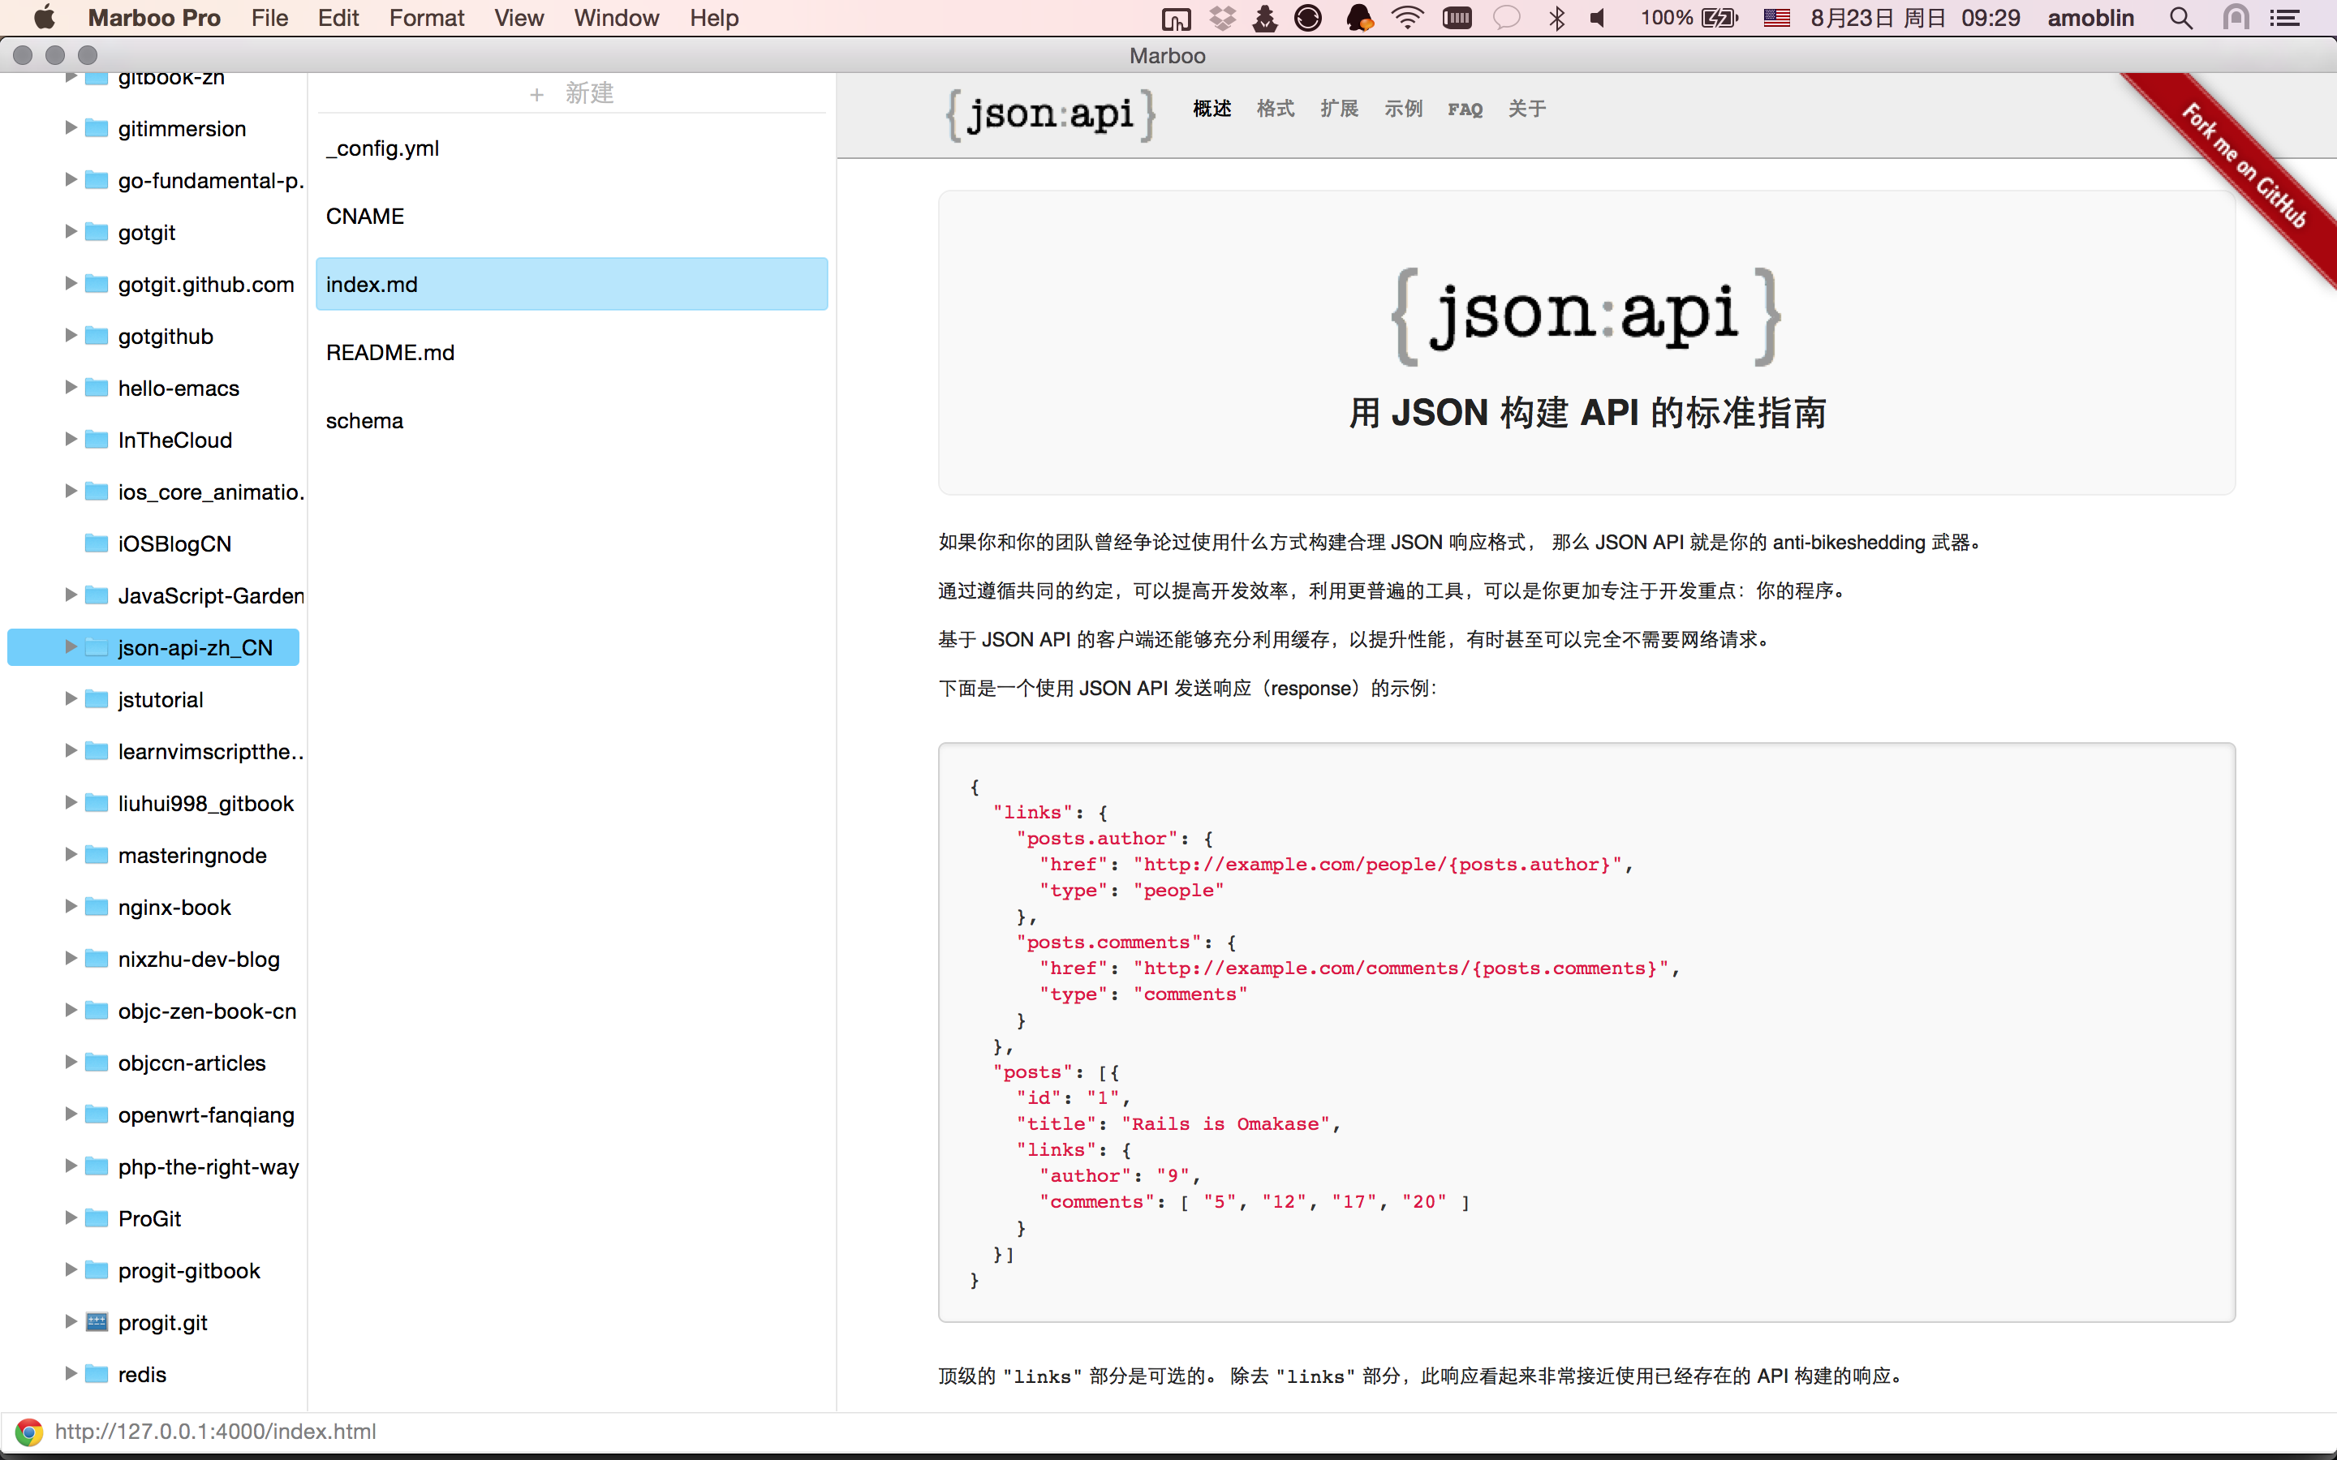Viewport: 2337px width, 1460px height.
Task: Open the Dropbox menu bar icon
Action: pyautogui.click(x=1223, y=19)
